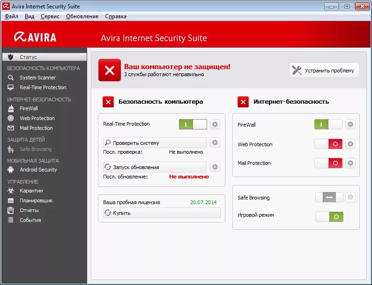This screenshot has width=372, height=285.
Task: Open Web Protection configuration gear
Action: tap(350, 144)
